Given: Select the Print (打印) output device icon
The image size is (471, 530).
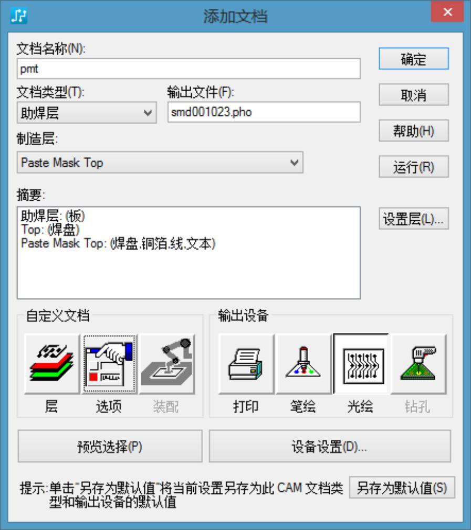Looking at the screenshot, I should click(x=246, y=364).
